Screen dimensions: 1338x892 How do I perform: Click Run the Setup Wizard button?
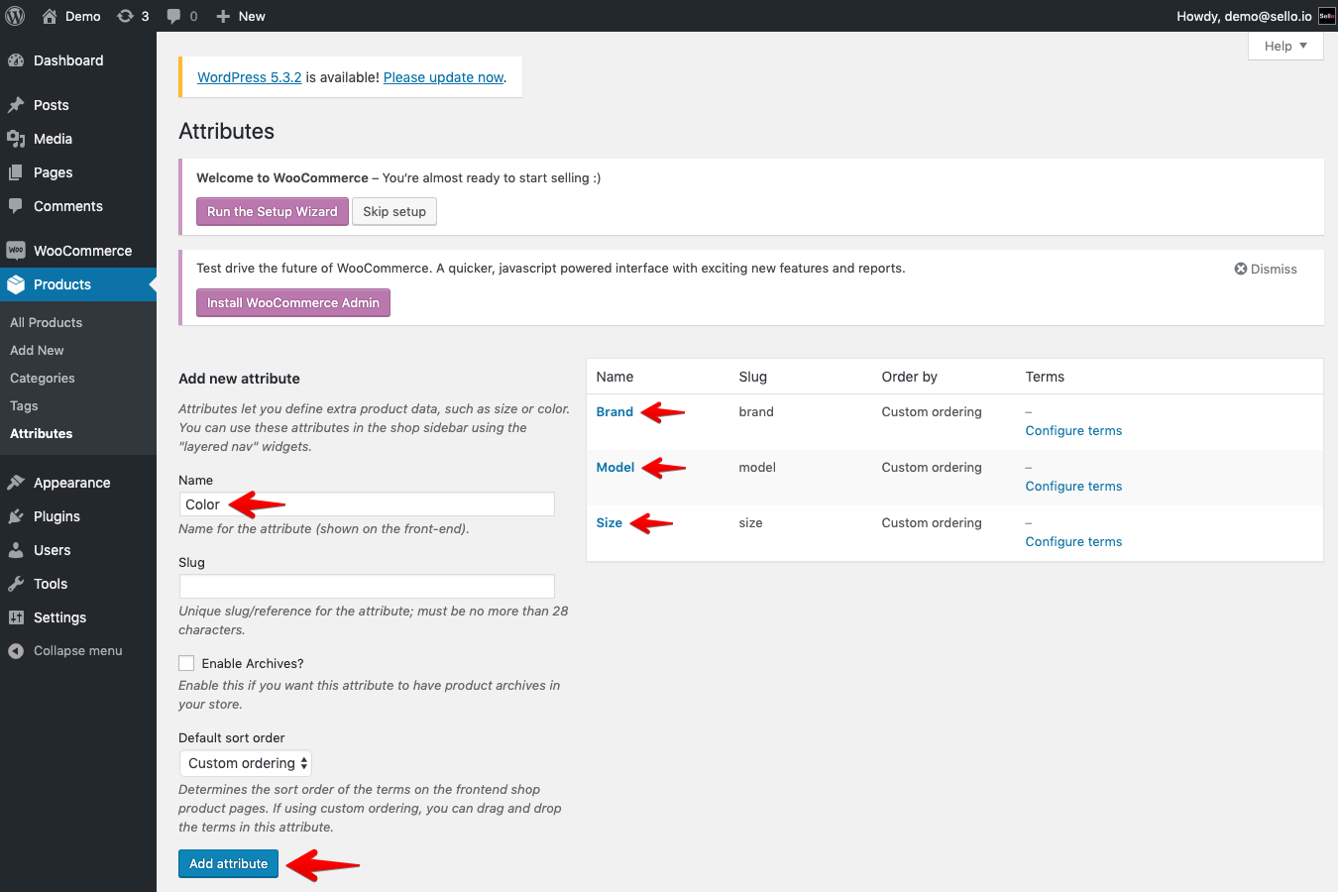273,211
